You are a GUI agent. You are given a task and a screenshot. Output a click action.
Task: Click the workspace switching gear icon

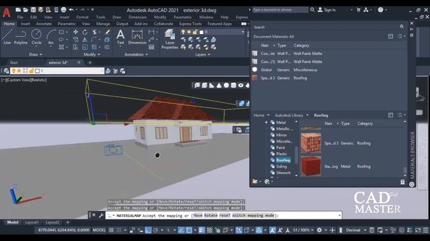pos(319,230)
